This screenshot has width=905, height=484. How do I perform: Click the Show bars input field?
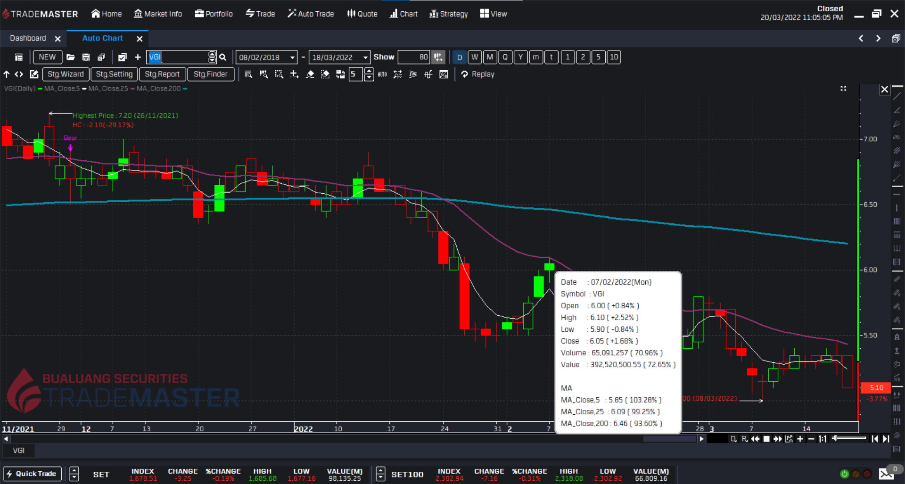(x=414, y=57)
